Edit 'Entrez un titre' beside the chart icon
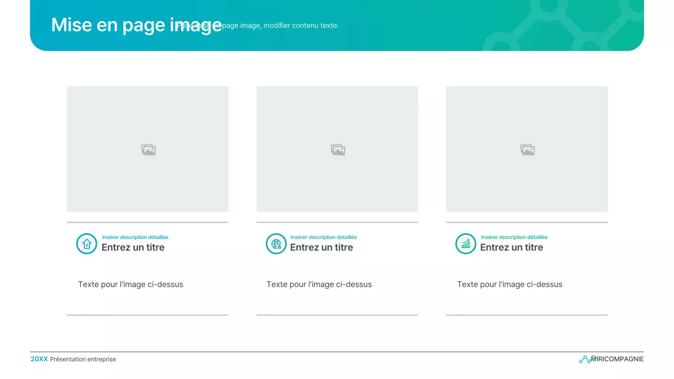 pos(511,247)
